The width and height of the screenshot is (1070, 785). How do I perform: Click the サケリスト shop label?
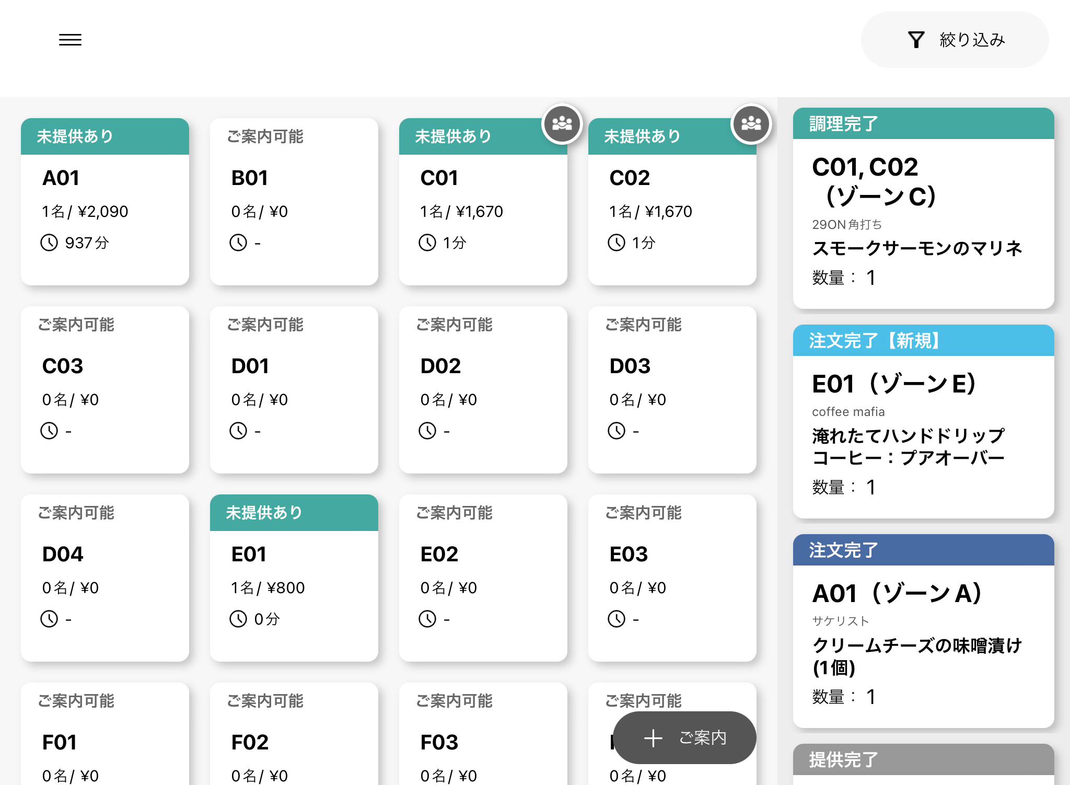[840, 621]
